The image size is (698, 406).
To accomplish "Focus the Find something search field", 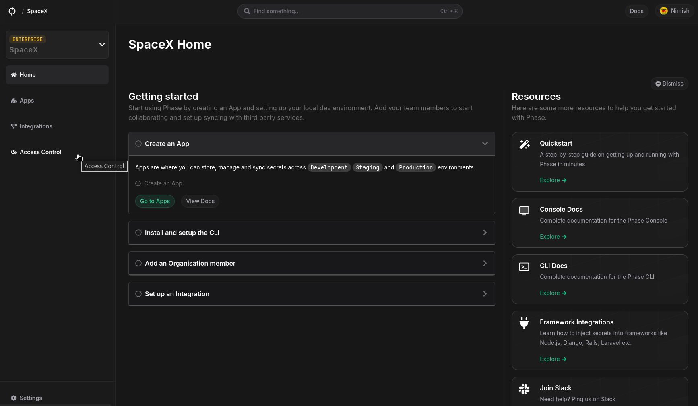I will [x=350, y=11].
